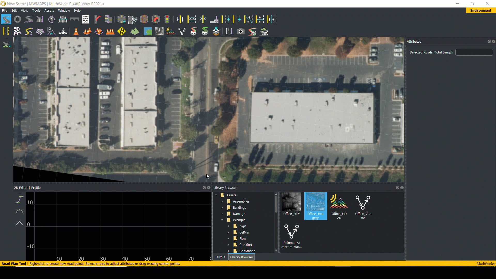Open the Assets menu
Viewport: 496px width, 279px height.
pyautogui.click(x=49, y=11)
